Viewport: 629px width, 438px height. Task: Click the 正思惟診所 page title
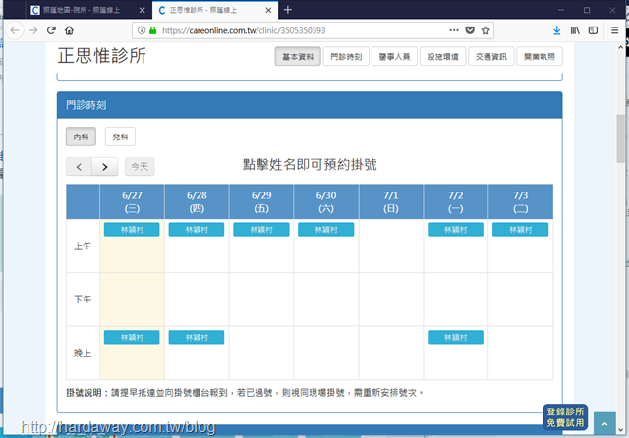(102, 56)
